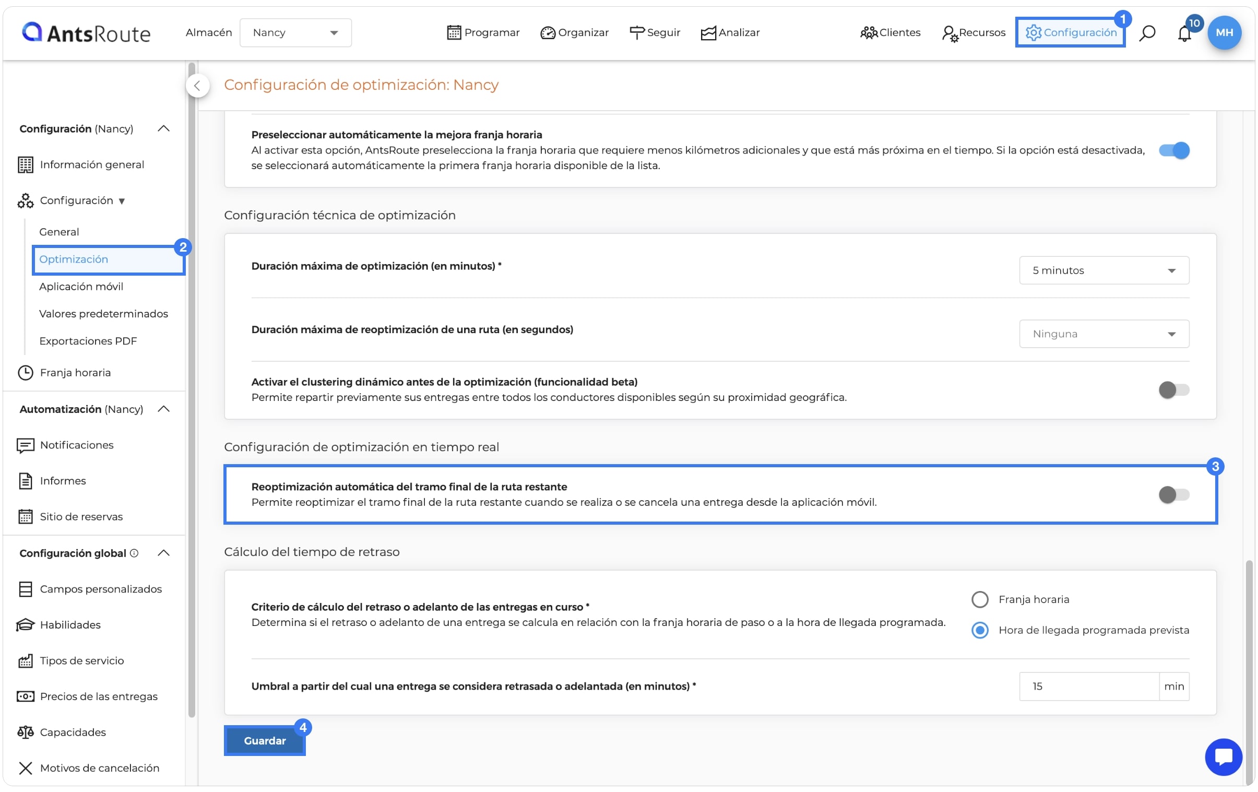Click the Sitio de reservas calendar icon
This screenshot has width=1258, height=792.
point(25,516)
